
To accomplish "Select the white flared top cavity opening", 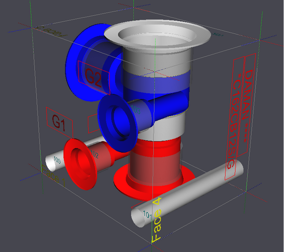I will pos(157,35).
